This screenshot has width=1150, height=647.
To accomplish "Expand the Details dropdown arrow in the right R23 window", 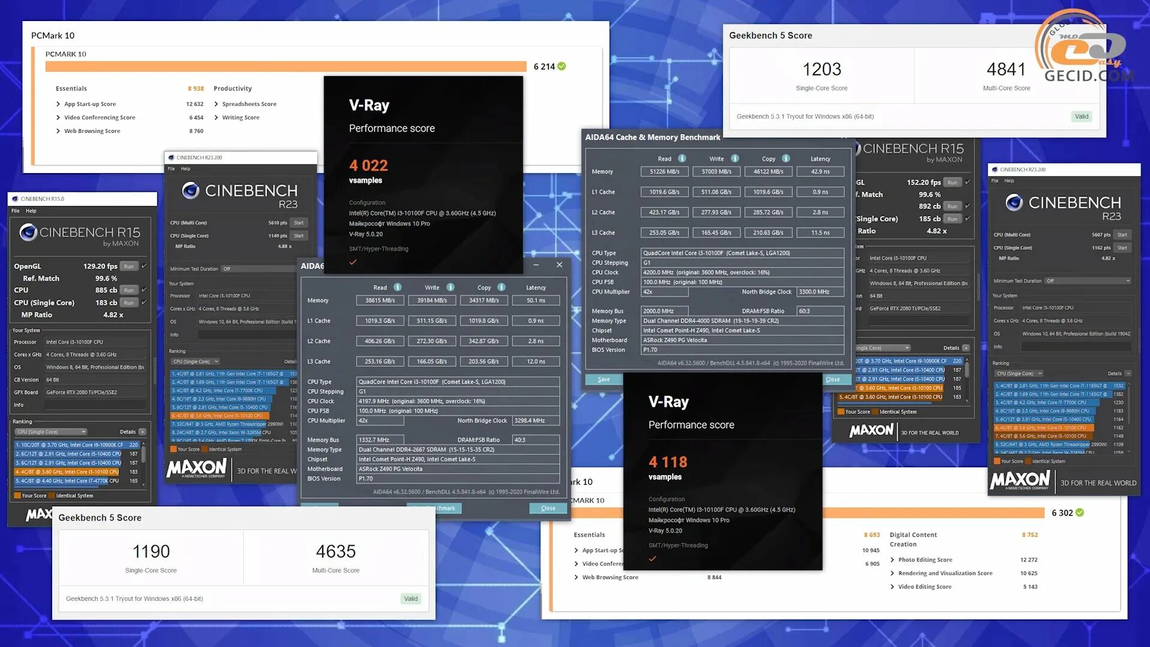I will coord(1128,374).
